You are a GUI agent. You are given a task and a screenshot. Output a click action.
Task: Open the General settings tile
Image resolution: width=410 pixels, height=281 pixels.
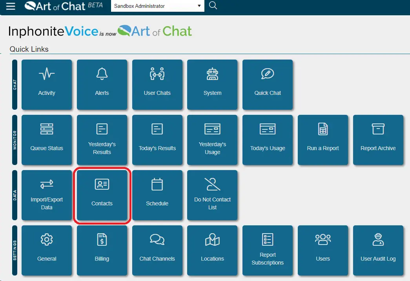pyautogui.click(x=47, y=250)
